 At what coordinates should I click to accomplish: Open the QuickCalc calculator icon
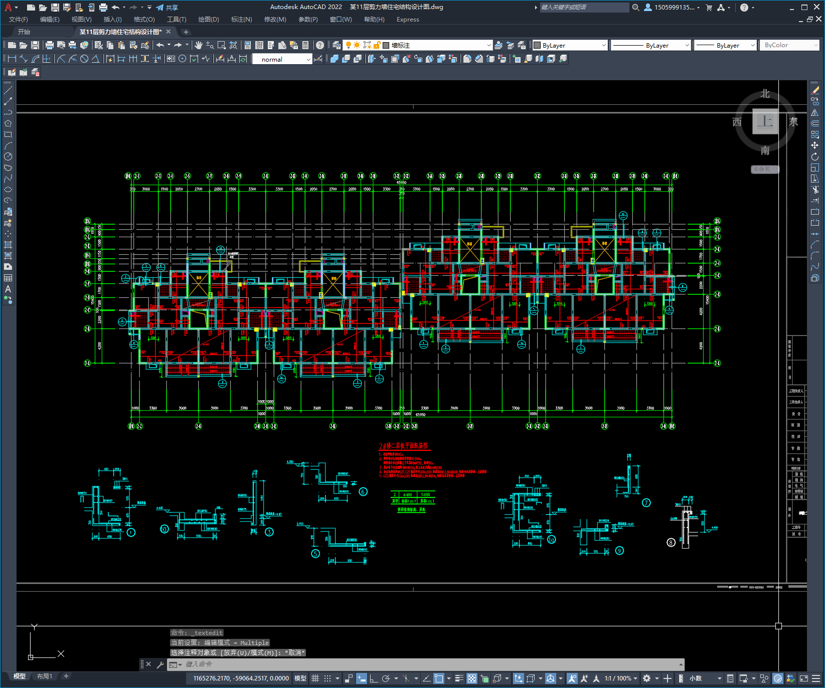(305, 45)
